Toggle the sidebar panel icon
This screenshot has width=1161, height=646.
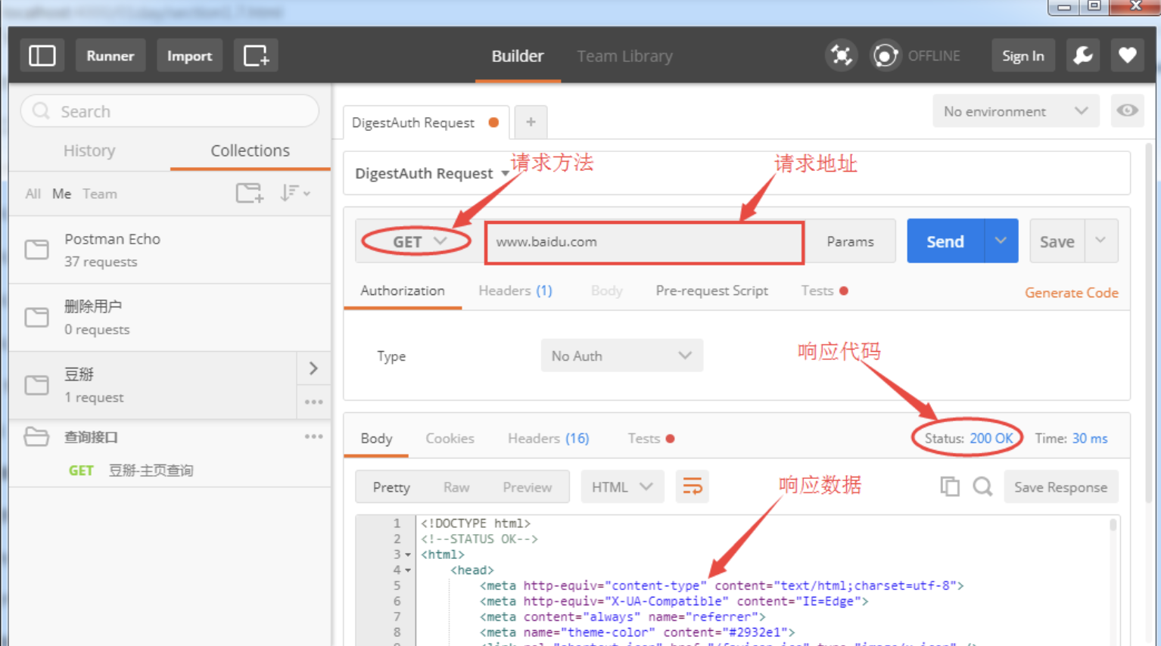42,55
